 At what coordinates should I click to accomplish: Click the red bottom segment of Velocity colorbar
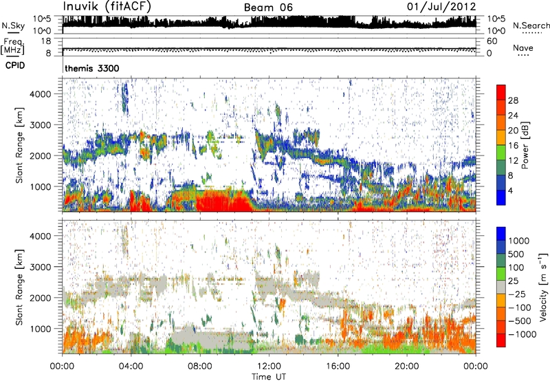[x=501, y=340]
